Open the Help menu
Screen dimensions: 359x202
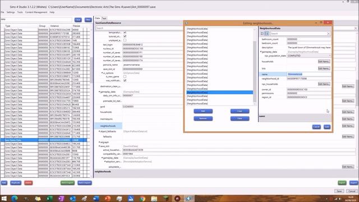(52, 12)
